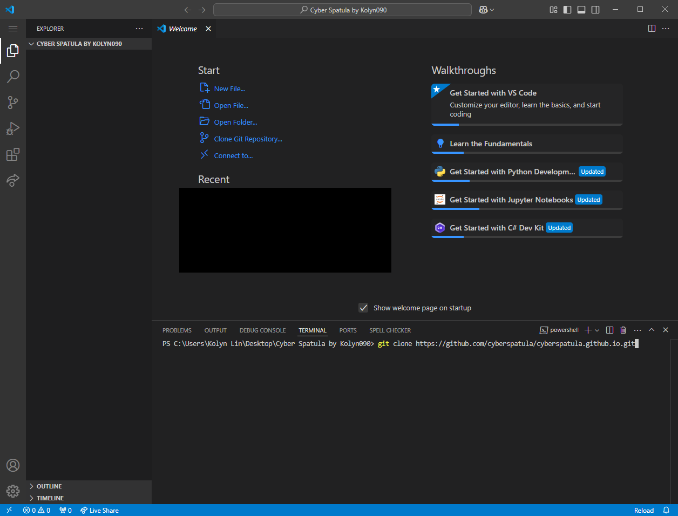Screen dimensions: 678x516
Task: Open the Search view in activity bar
Action: [x=13, y=77]
